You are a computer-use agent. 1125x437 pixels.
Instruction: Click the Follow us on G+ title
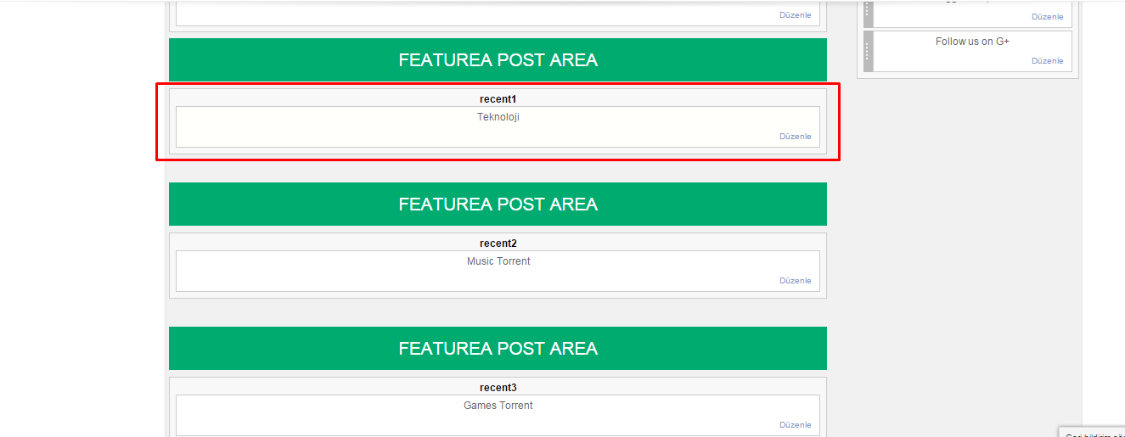(972, 42)
